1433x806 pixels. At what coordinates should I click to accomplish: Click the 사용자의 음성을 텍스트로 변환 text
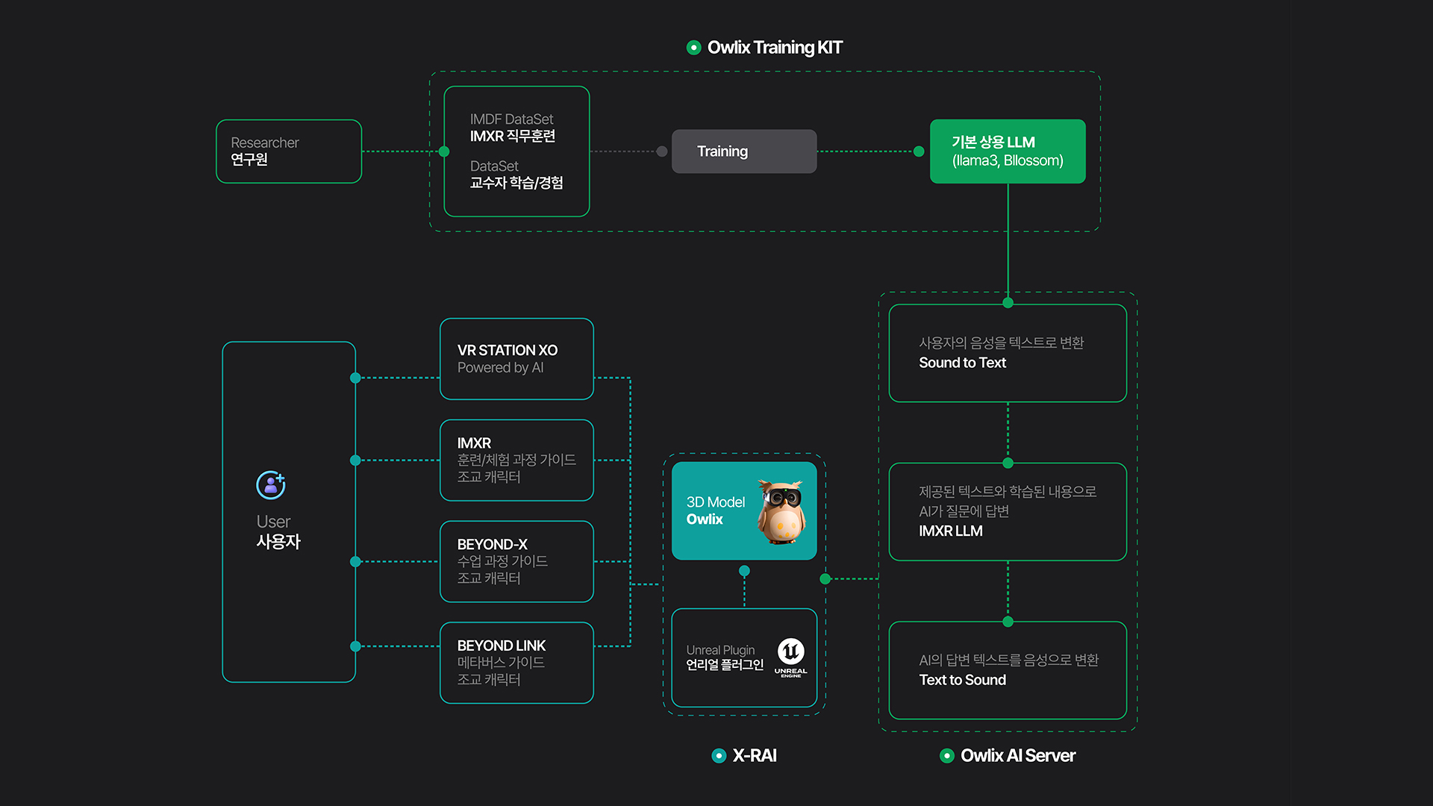pos(1001,343)
